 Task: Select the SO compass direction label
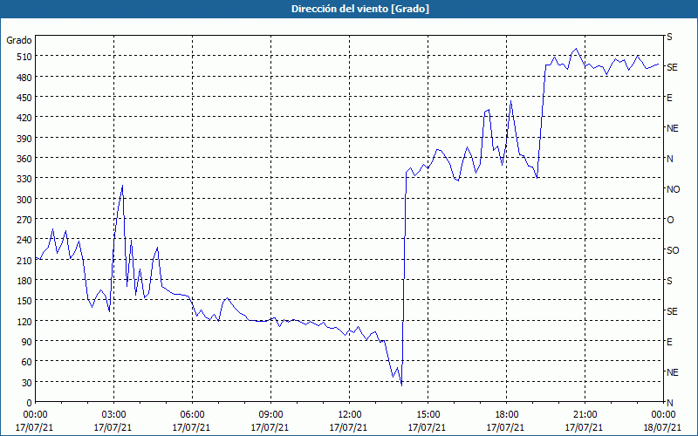(673, 250)
